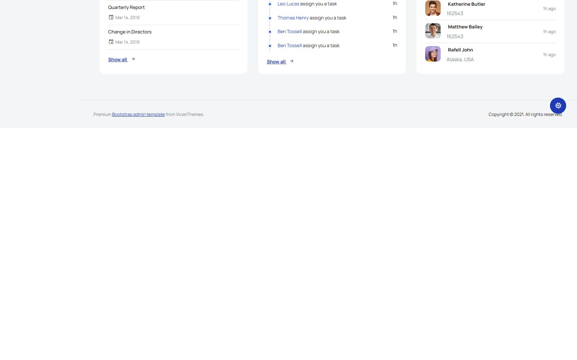Click the Mar 14, 2019 date under Quarterly Report

click(127, 18)
